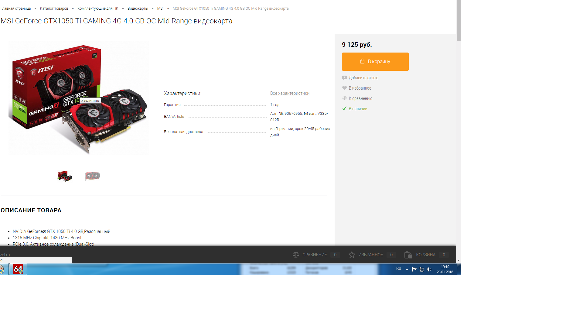Click the green checkmark В наличии icon

click(344, 109)
